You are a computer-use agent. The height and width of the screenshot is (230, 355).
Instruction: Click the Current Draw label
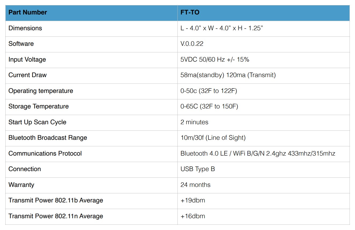click(27, 75)
